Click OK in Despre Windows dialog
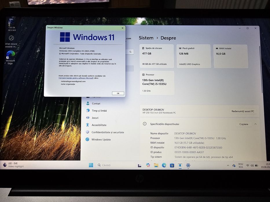The width and height of the screenshot is (270, 202). pos(118,93)
